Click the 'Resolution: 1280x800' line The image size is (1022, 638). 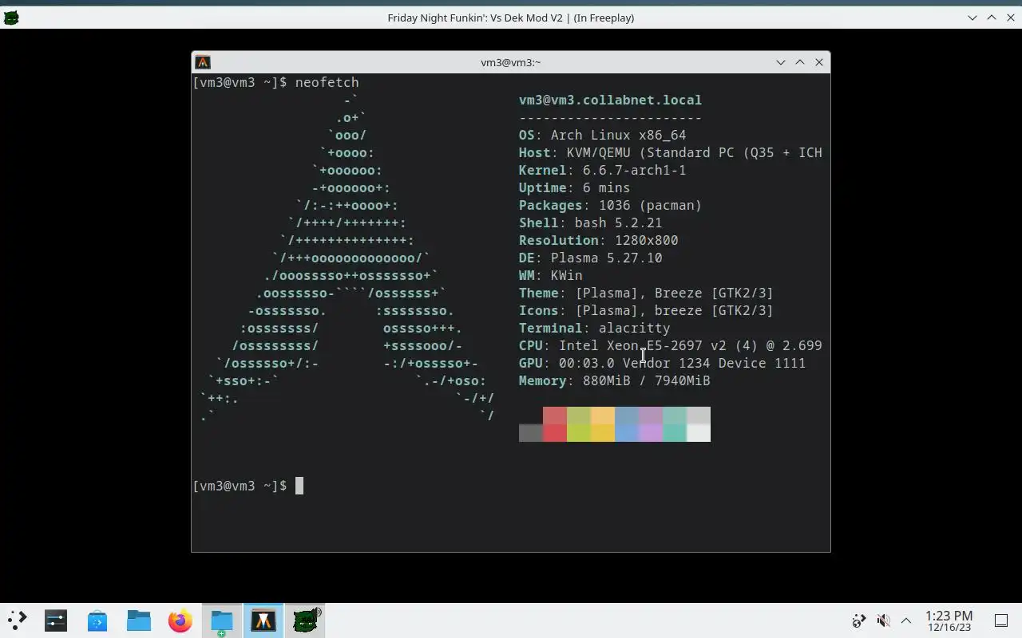click(598, 240)
